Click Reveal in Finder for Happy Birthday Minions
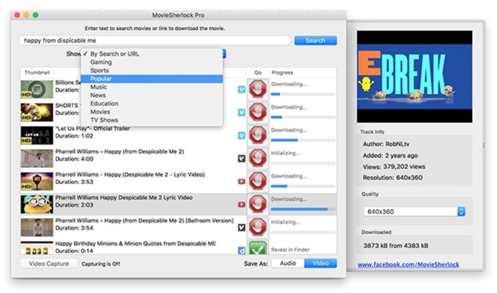The height and width of the screenshot is (293, 497). [290, 250]
